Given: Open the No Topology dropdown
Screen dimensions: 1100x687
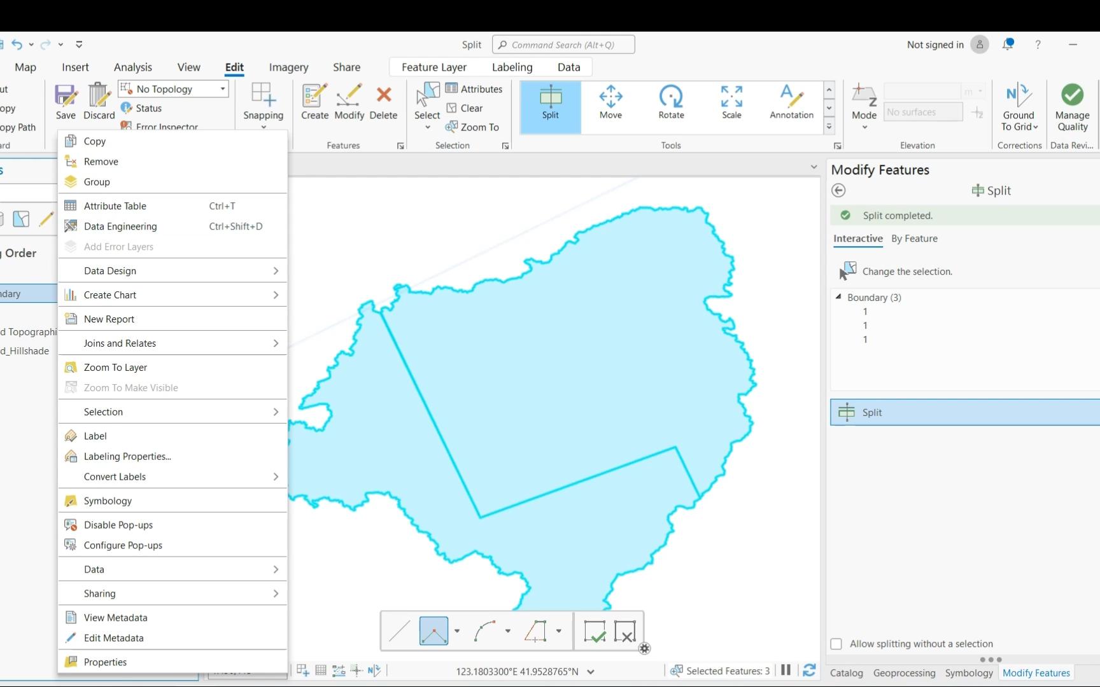Looking at the screenshot, I should pos(222,88).
